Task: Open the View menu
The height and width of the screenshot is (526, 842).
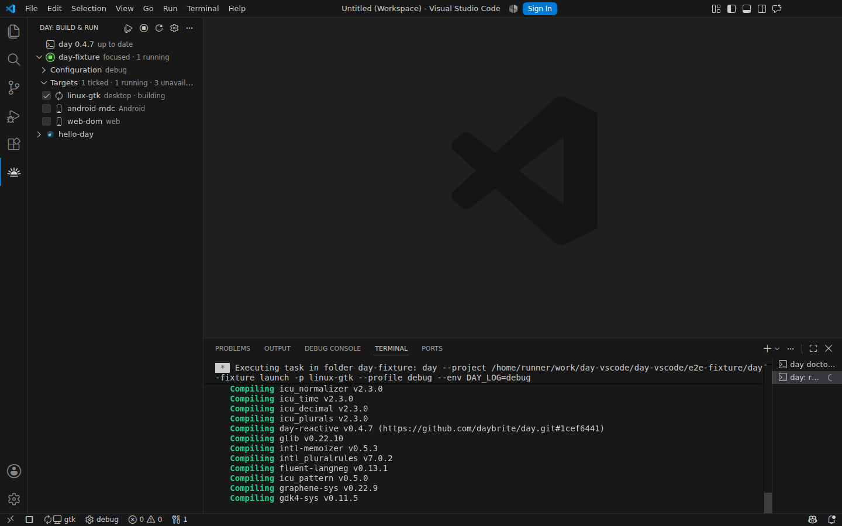Action: [x=125, y=9]
